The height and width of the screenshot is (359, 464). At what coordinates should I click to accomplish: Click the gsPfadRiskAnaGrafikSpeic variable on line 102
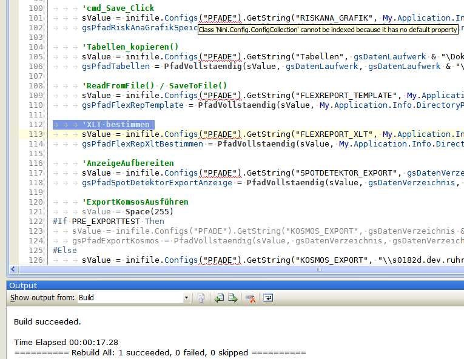(140, 27)
